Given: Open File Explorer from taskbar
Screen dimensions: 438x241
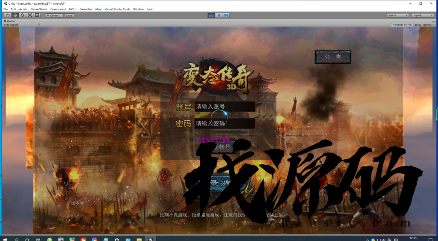Looking at the screenshot, I should 139,240.
